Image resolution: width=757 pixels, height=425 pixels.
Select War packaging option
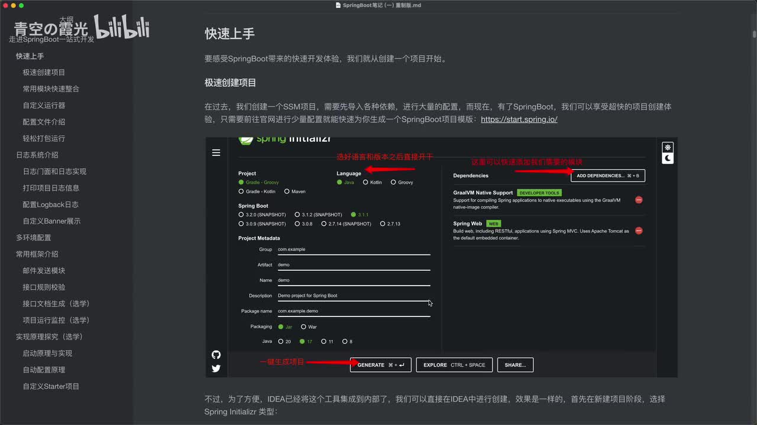point(309,326)
